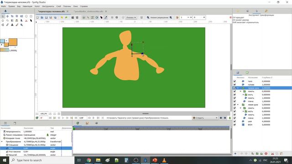Select the Sketch pencil tool

pos(17,25)
